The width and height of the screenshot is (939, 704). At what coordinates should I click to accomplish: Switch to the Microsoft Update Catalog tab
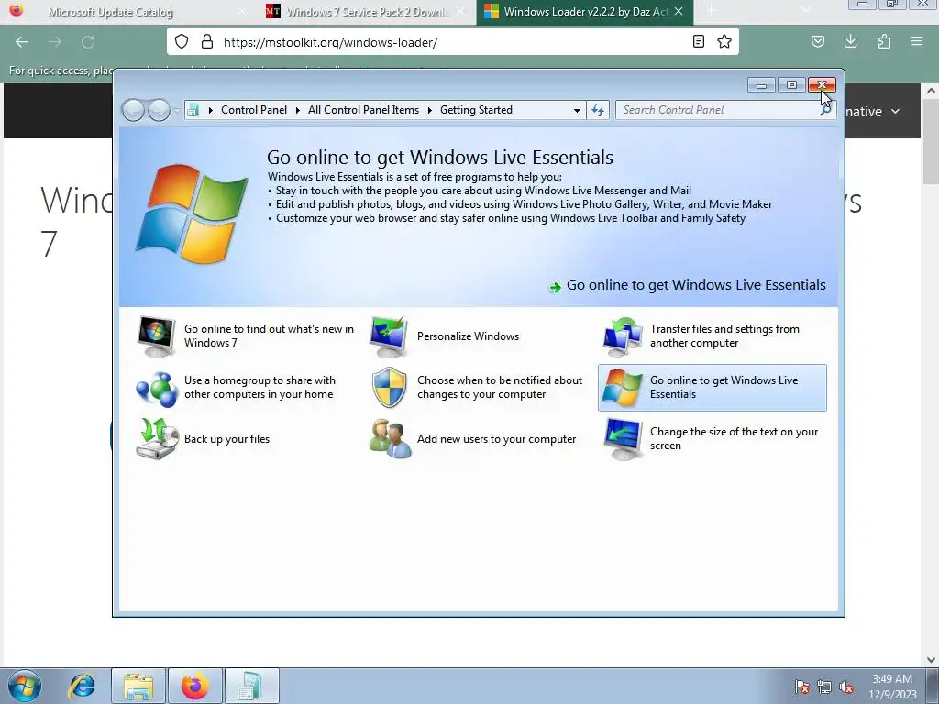tap(125, 11)
